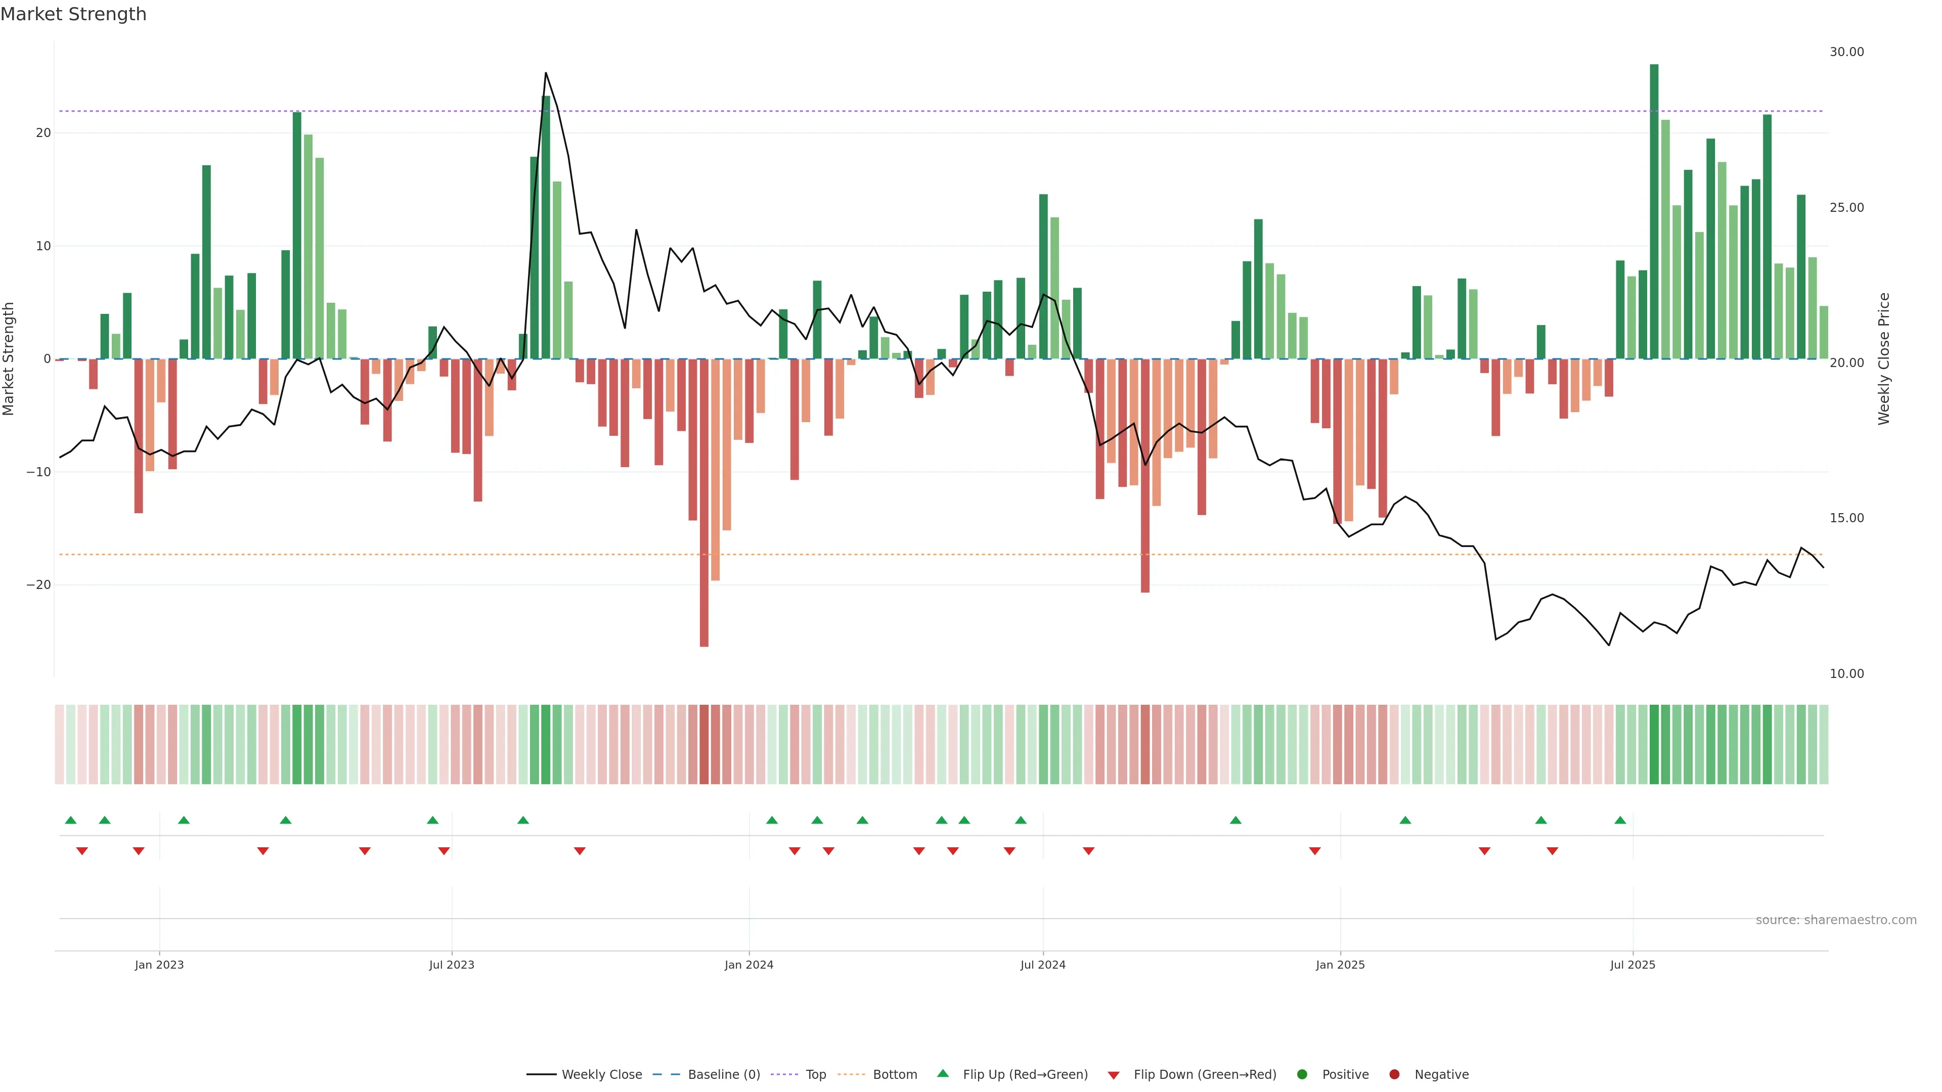The width and height of the screenshot is (1942, 1092).
Task: Click the Jan 2024 x-axis label
Action: (x=748, y=965)
